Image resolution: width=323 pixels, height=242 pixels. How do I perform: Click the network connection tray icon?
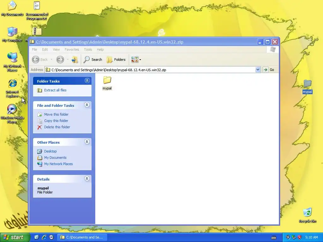click(294, 237)
